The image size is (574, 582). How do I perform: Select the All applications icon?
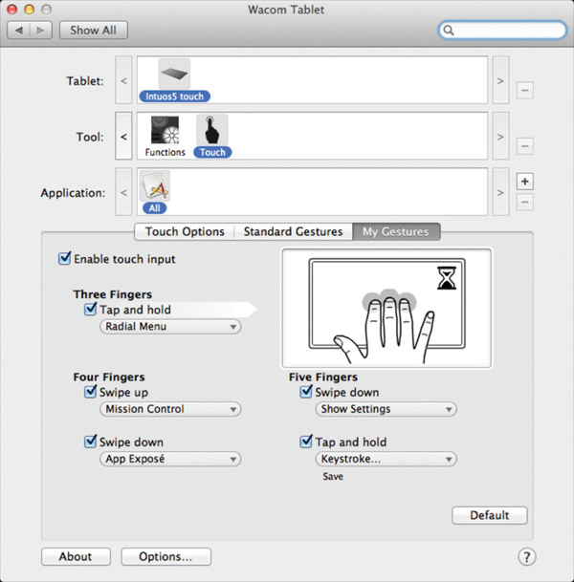coord(155,185)
